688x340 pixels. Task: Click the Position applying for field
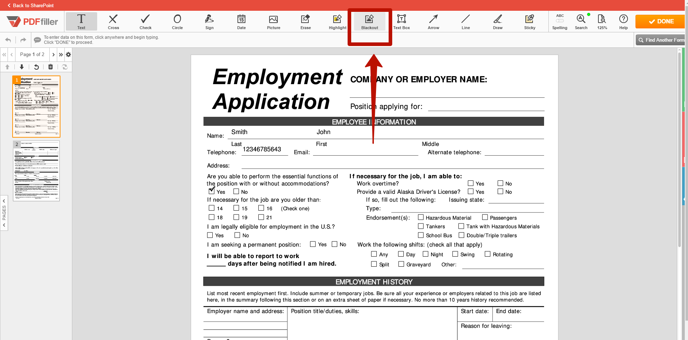(486, 106)
